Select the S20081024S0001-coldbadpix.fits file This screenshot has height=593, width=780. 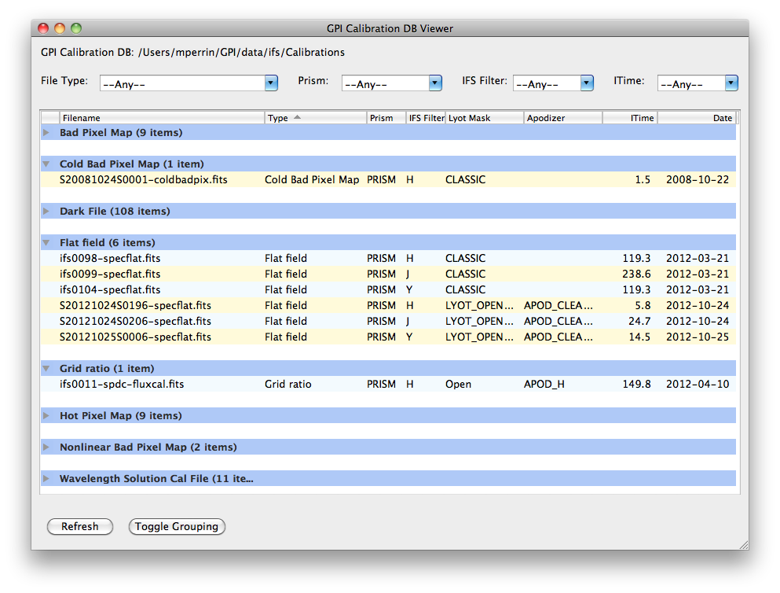pyautogui.click(x=143, y=180)
